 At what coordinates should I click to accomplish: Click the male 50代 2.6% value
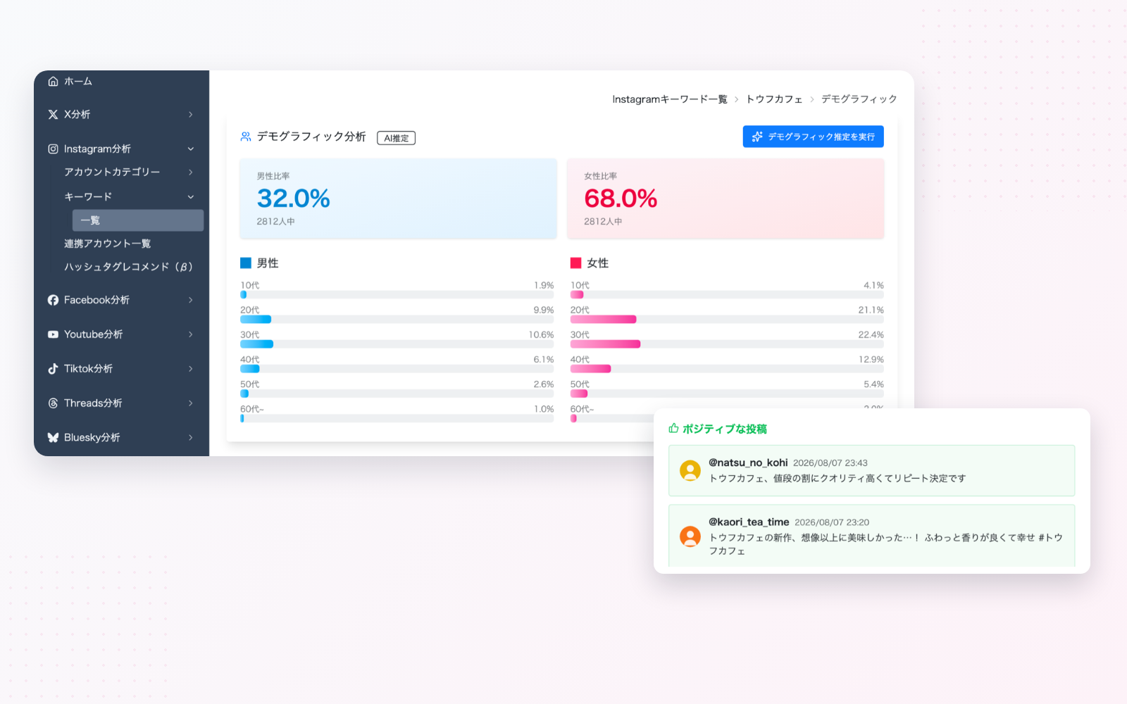(544, 384)
